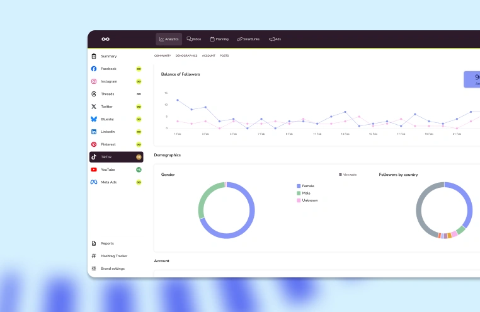
Task: Open Brand settings in the sidebar
Action: point(113,269)
